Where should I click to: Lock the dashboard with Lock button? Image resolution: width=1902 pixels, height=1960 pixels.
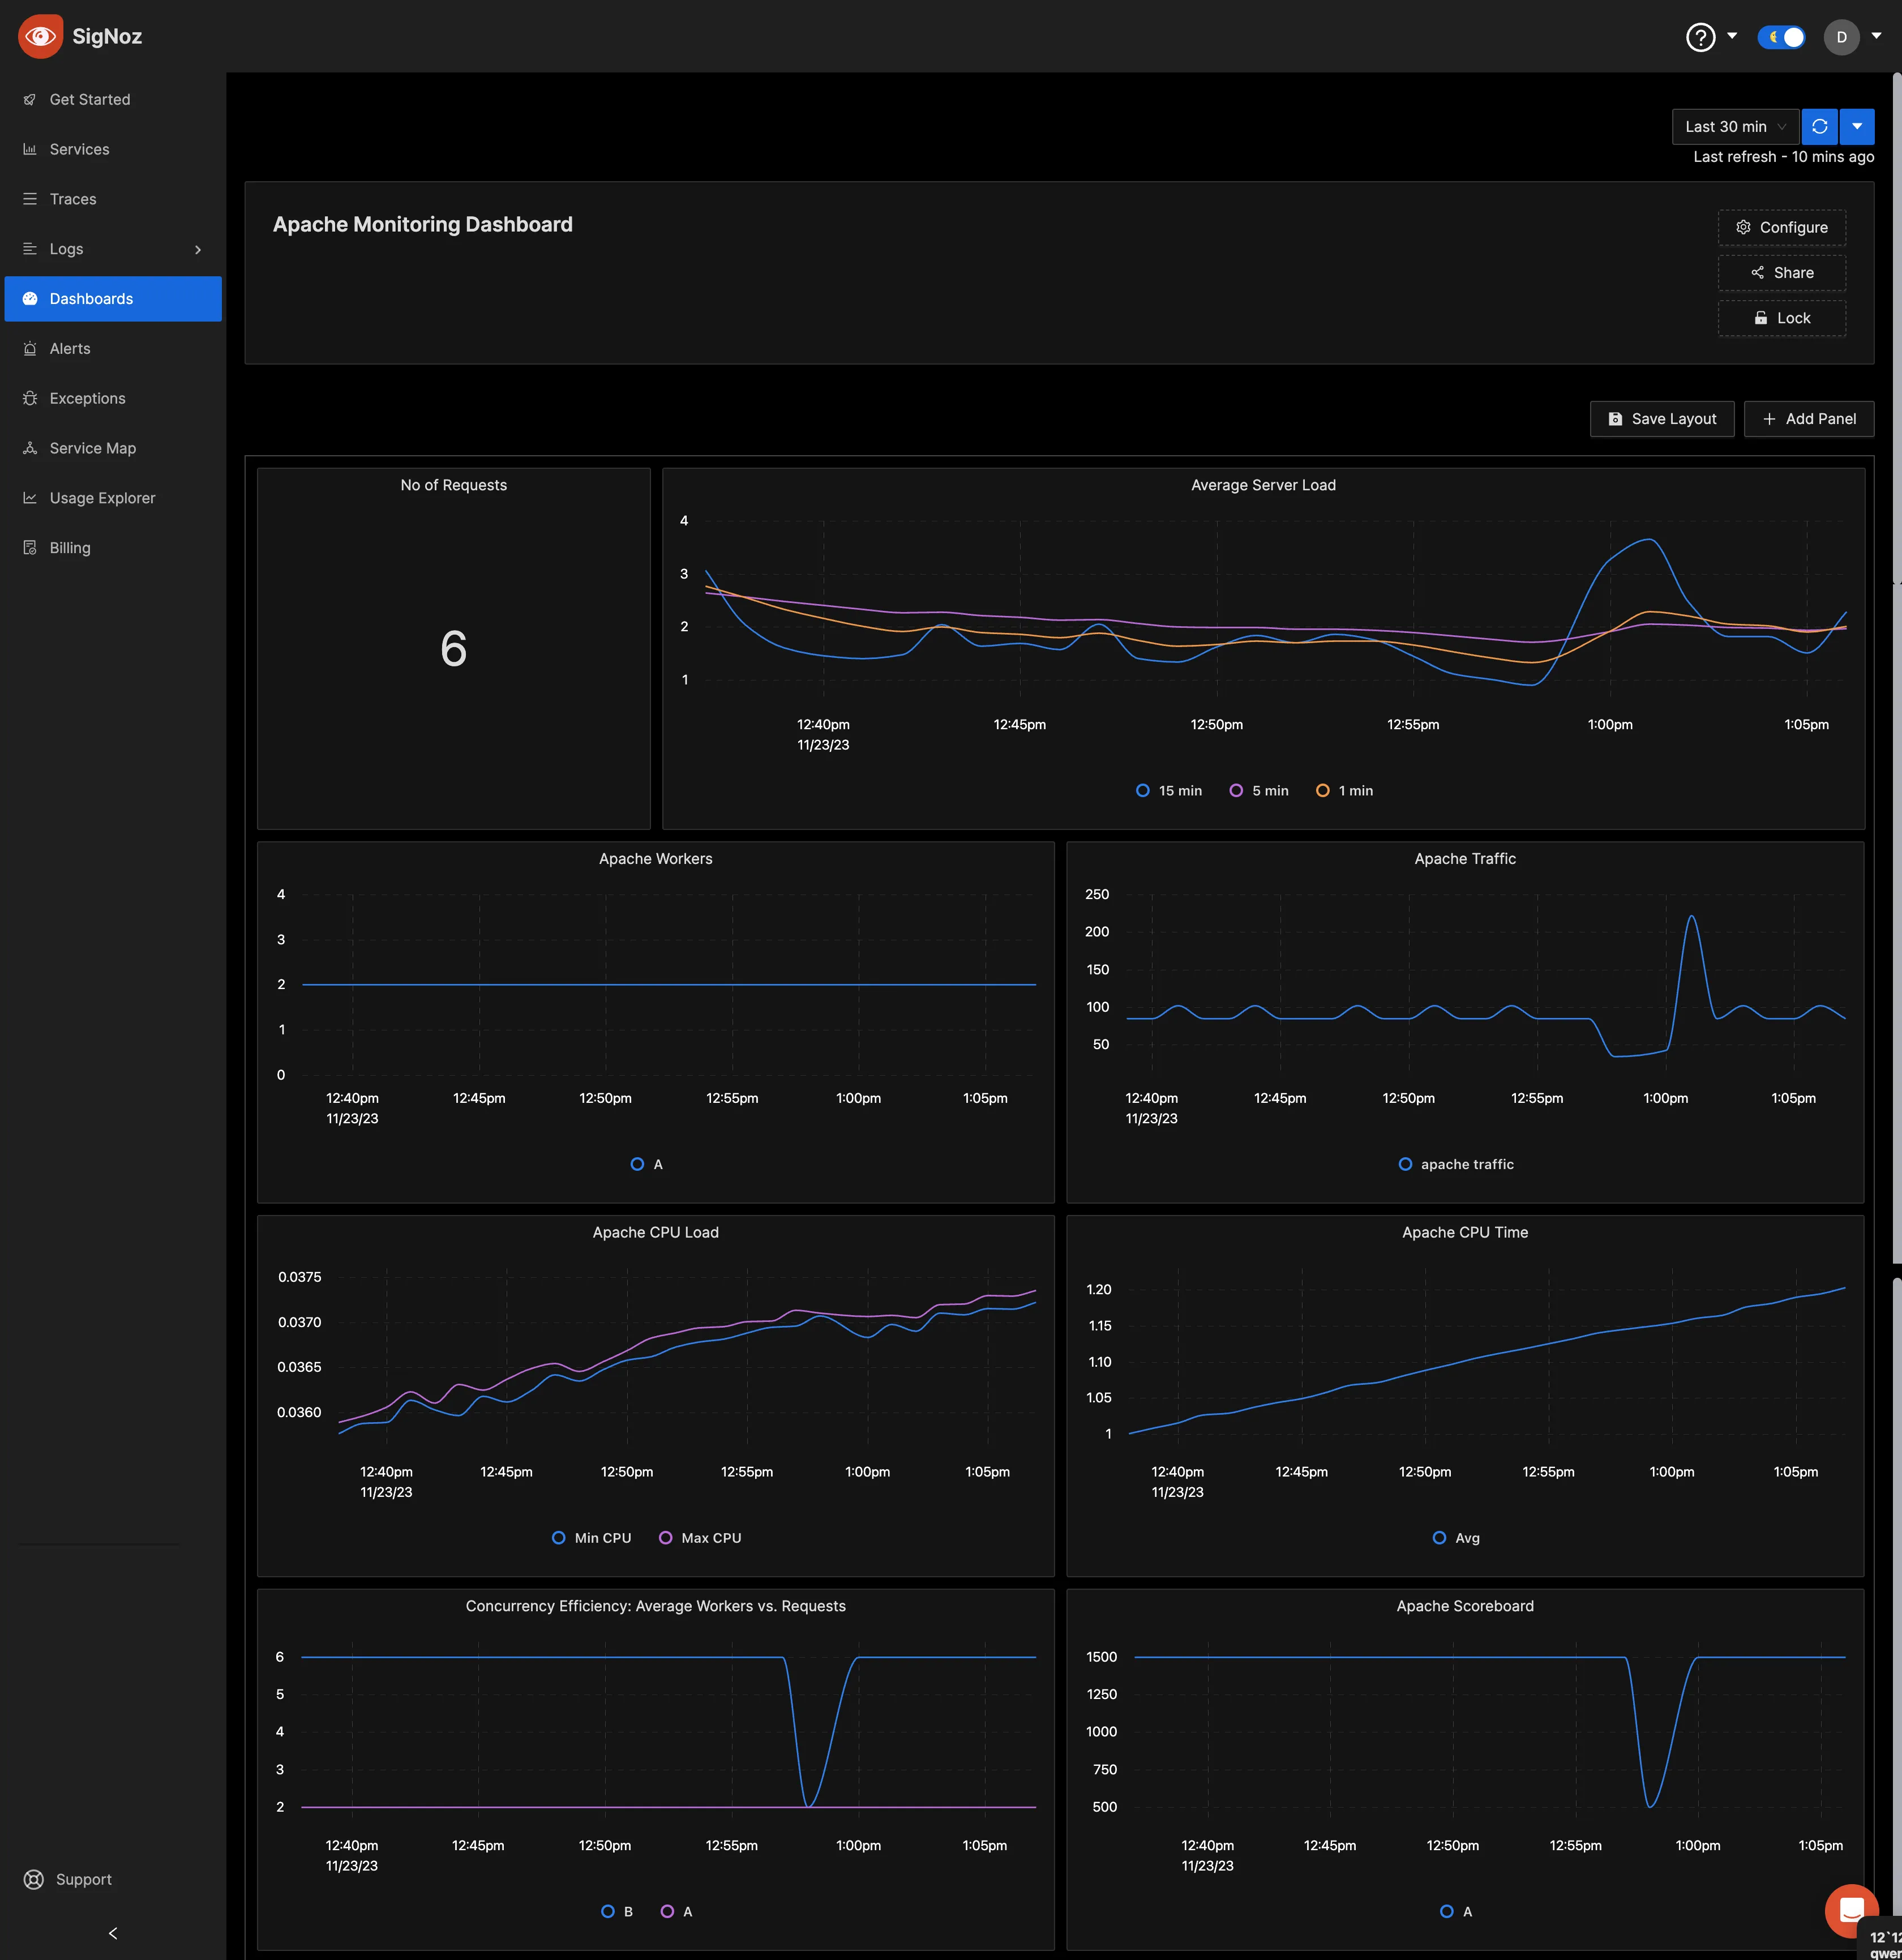(x=1782, y=318)
